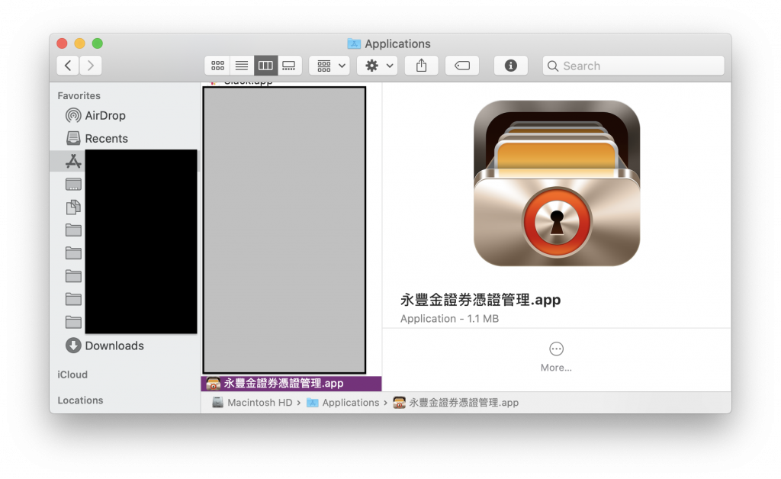Image resolution: width=781 pixels, height=479 pixels.
Task: Click the Applications title folder icon
Action: pyautogui.click(x=354, y=43)
